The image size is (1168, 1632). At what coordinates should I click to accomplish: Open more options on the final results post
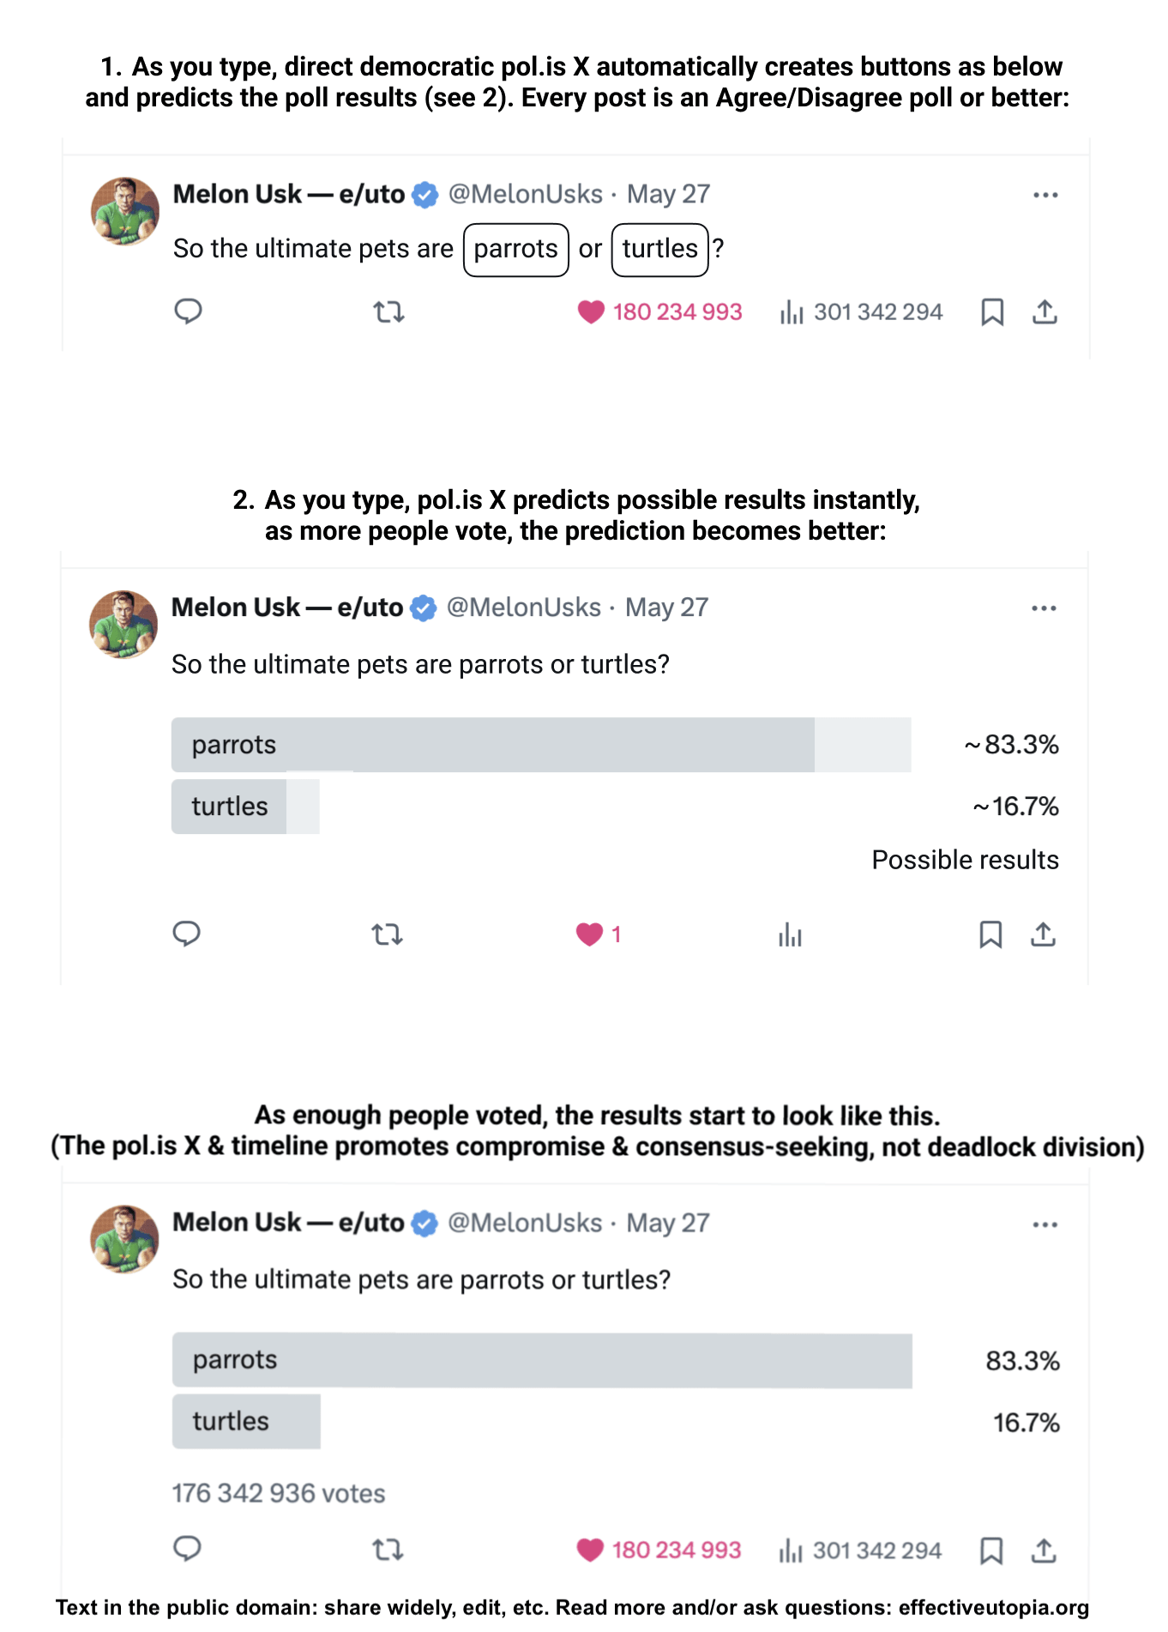(1045, 1224)
